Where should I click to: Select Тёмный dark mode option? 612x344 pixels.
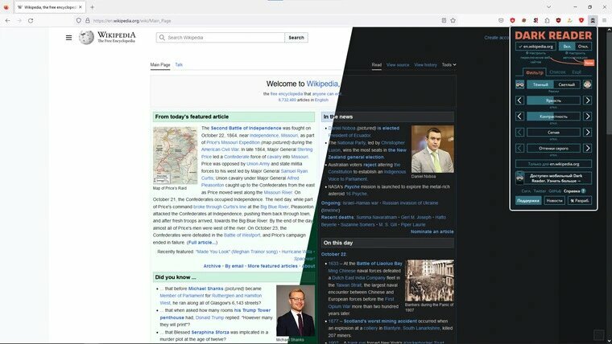click(x=540, y=84)
